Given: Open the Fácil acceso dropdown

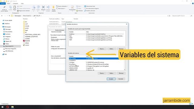Looking at the screenshot, I should 61,8.
